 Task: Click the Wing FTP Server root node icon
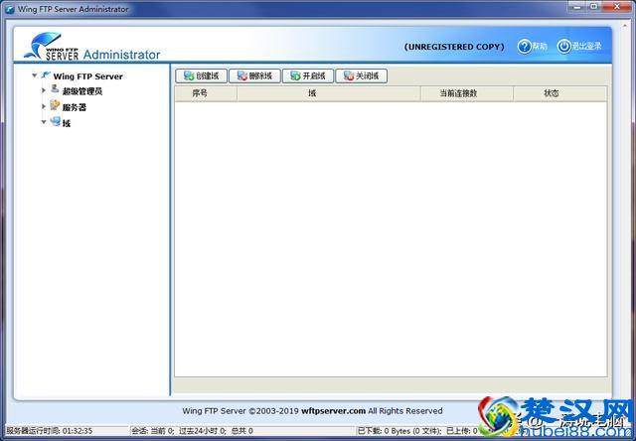tap(46, 75)
